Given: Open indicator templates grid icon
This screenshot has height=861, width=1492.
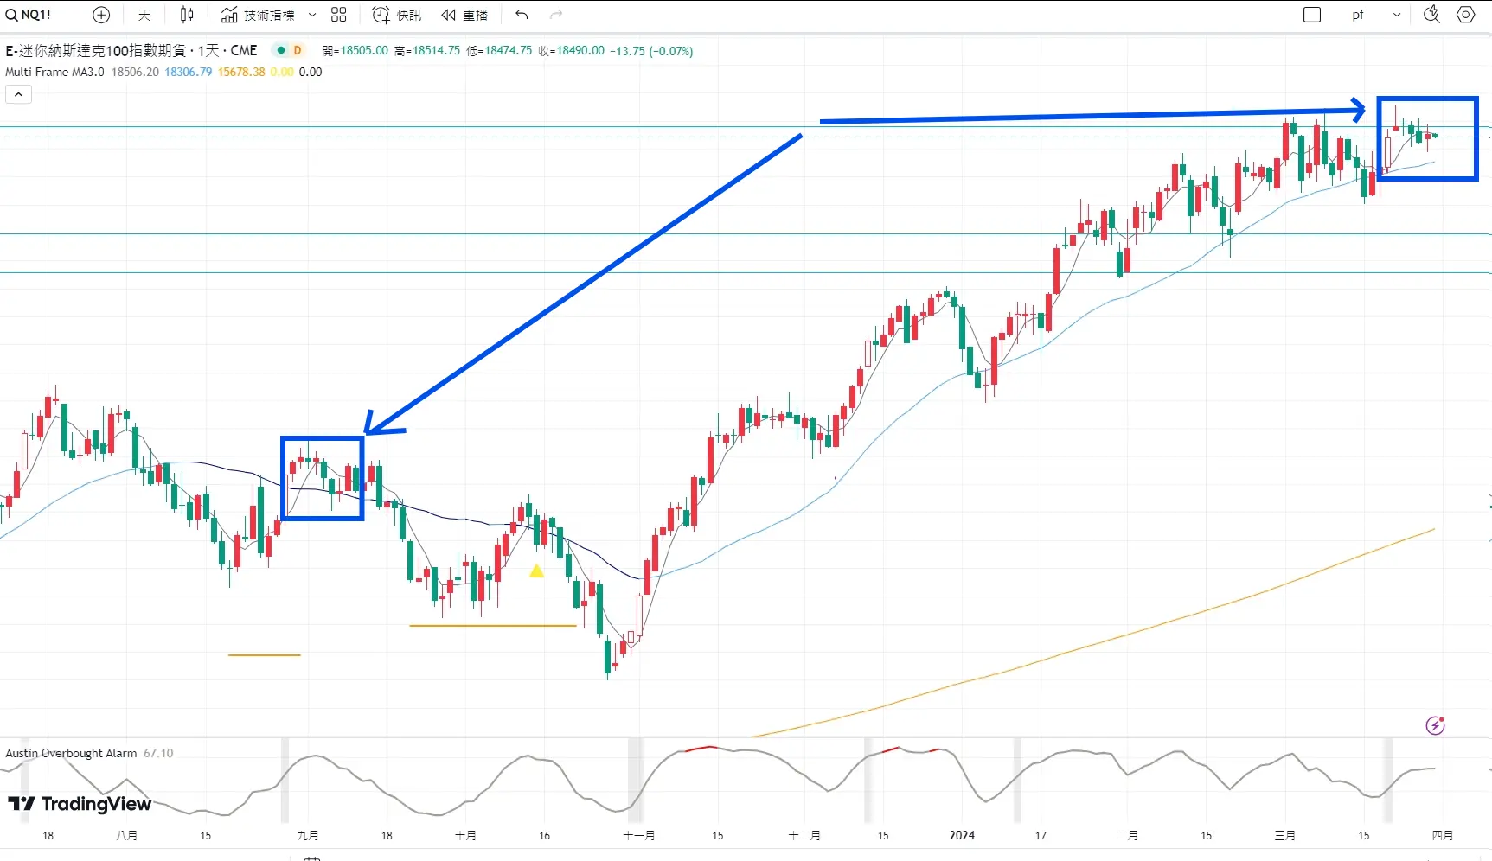Looking at the screenshot, I should click(x=339, y=15).
